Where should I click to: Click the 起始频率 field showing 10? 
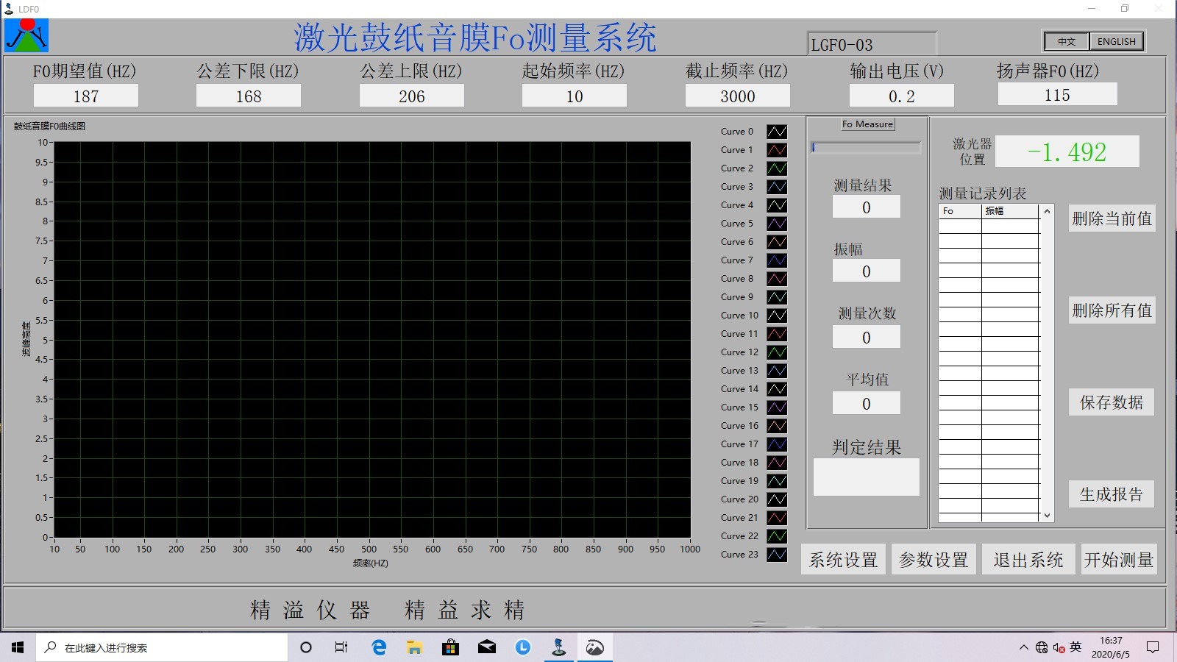[x=575, y=96]
